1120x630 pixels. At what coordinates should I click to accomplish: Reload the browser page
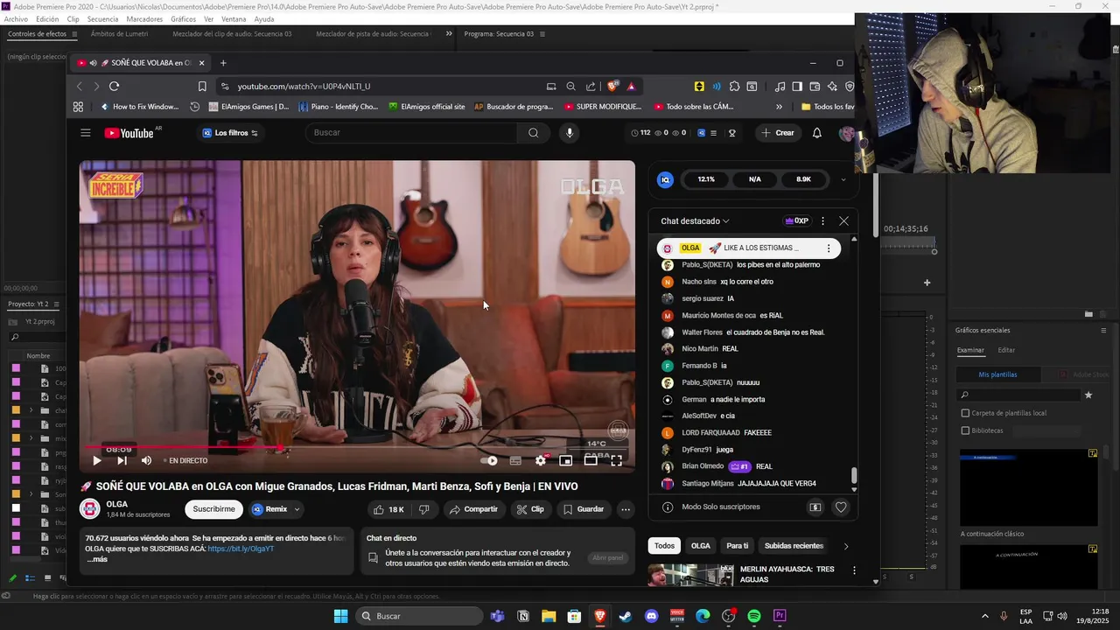coord(114,86)
